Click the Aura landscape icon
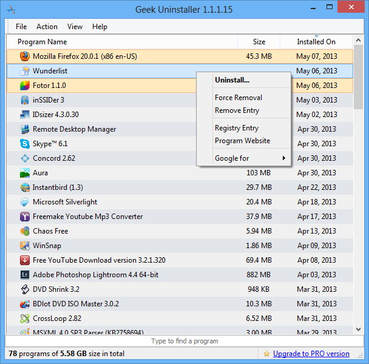 click(25, 173)
